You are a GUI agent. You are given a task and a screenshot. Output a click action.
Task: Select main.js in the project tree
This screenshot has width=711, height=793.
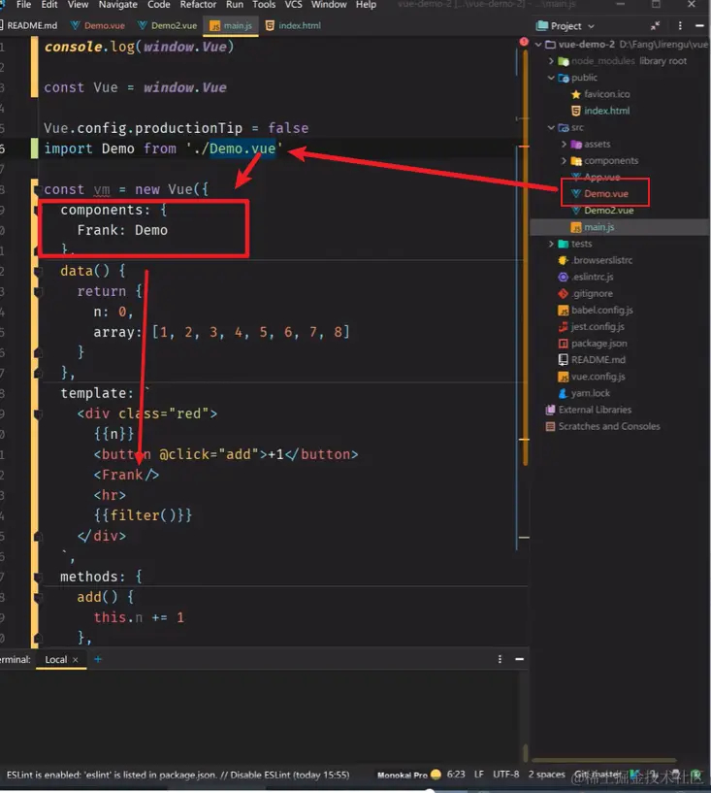(598, 227)
